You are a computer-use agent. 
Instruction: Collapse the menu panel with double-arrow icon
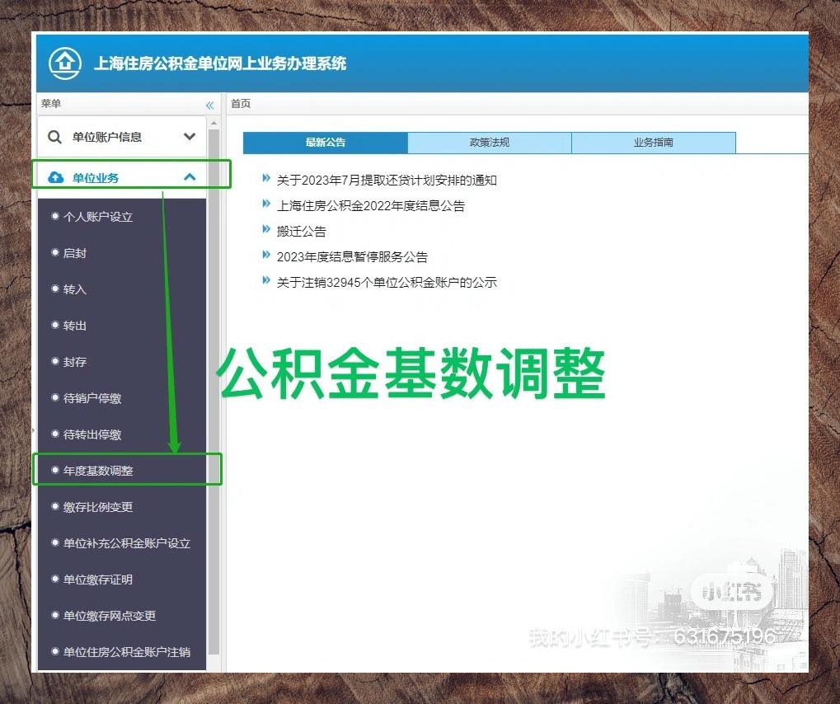tap(209, 105)
